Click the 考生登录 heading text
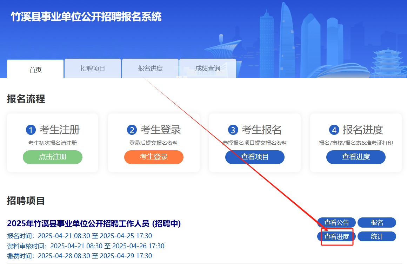Screen dimensions: 407x268 (161, 130)
